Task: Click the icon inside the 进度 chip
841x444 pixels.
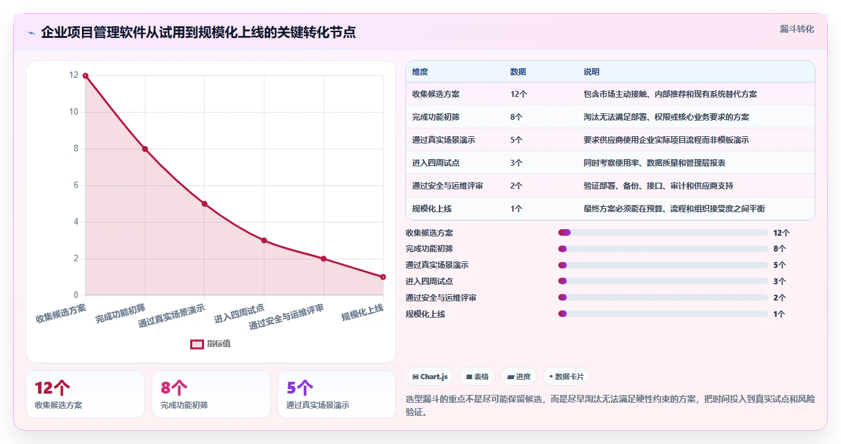Action: tap(510, 377)
